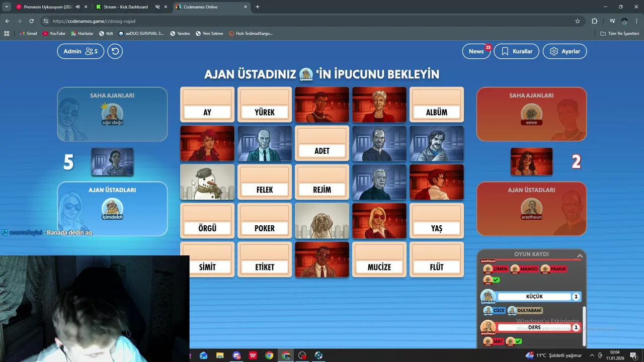Choose the ÖRGÜ word card

(x=207, y=221)
